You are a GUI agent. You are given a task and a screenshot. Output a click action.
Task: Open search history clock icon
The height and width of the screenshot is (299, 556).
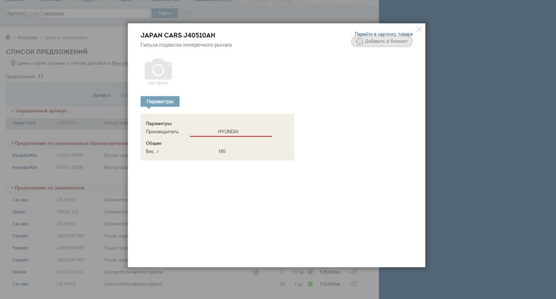187,13
